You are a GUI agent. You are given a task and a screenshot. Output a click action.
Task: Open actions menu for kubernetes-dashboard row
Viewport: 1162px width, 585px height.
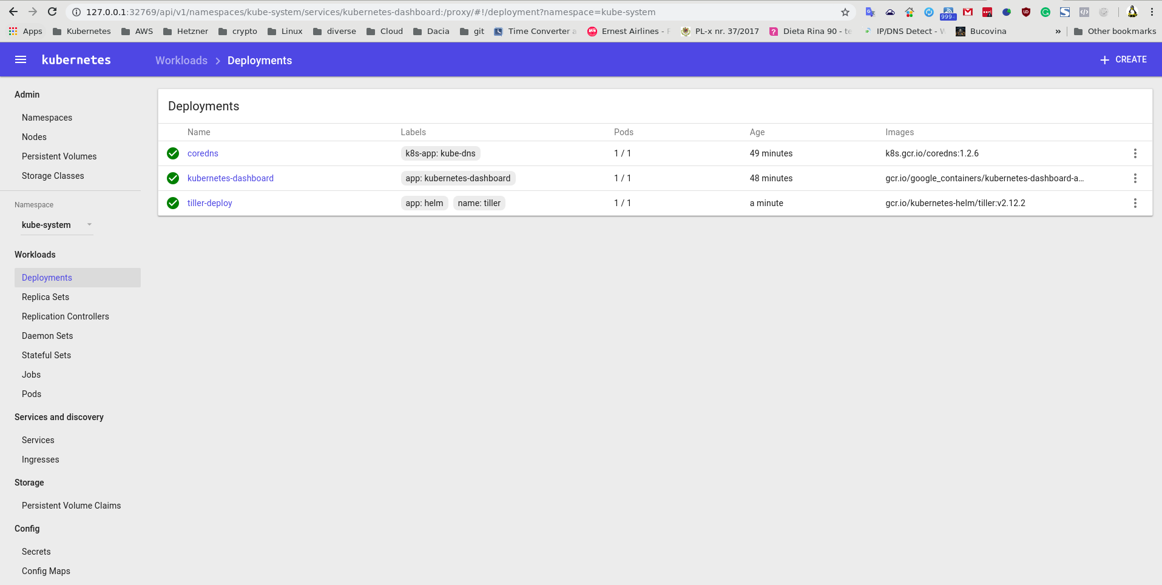pos(1135,178)
